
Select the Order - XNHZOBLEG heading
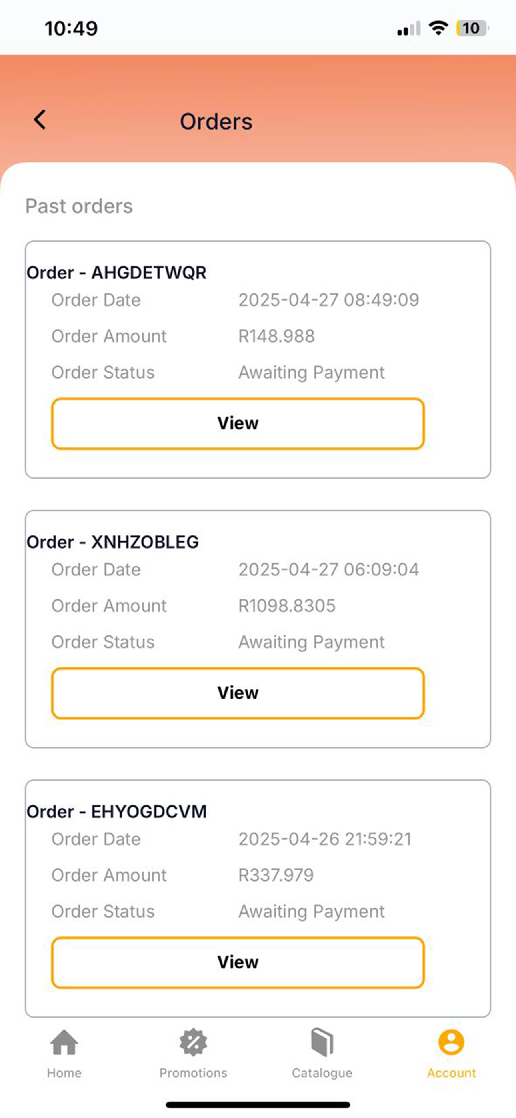click(x=112, y=542)
